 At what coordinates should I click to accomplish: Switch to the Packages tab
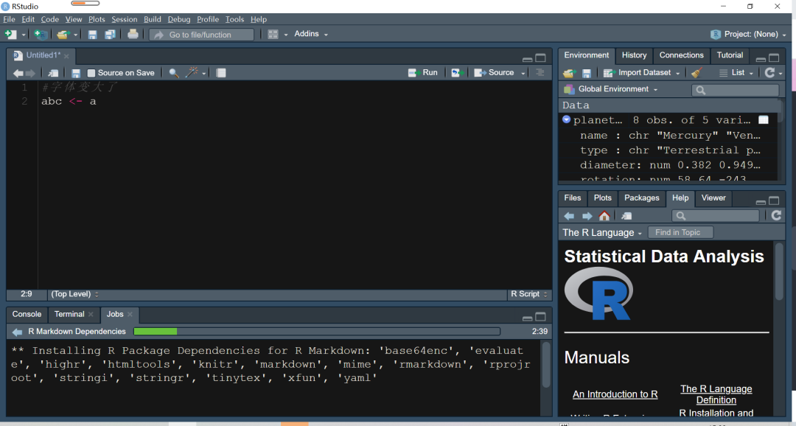coord(642,198)
